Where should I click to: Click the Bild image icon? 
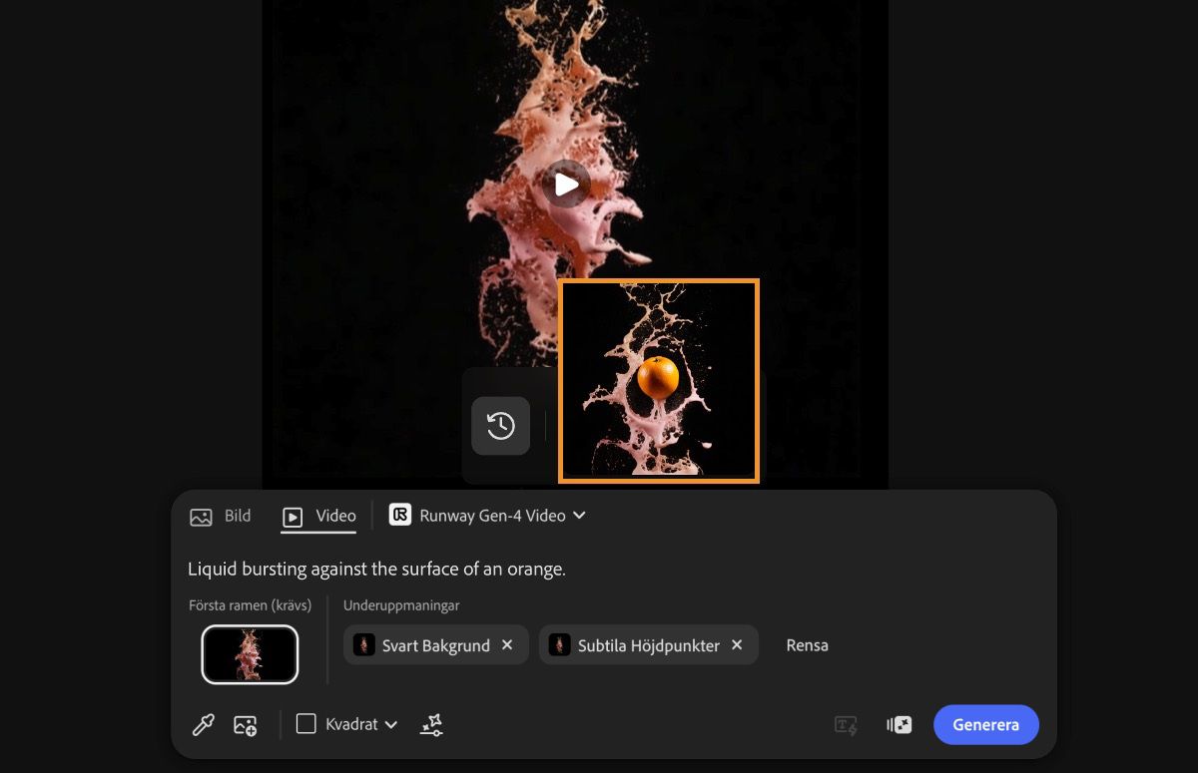pos(201,517)
